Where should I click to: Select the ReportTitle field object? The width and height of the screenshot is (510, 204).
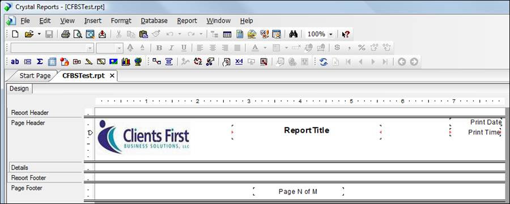pos(307,131)
